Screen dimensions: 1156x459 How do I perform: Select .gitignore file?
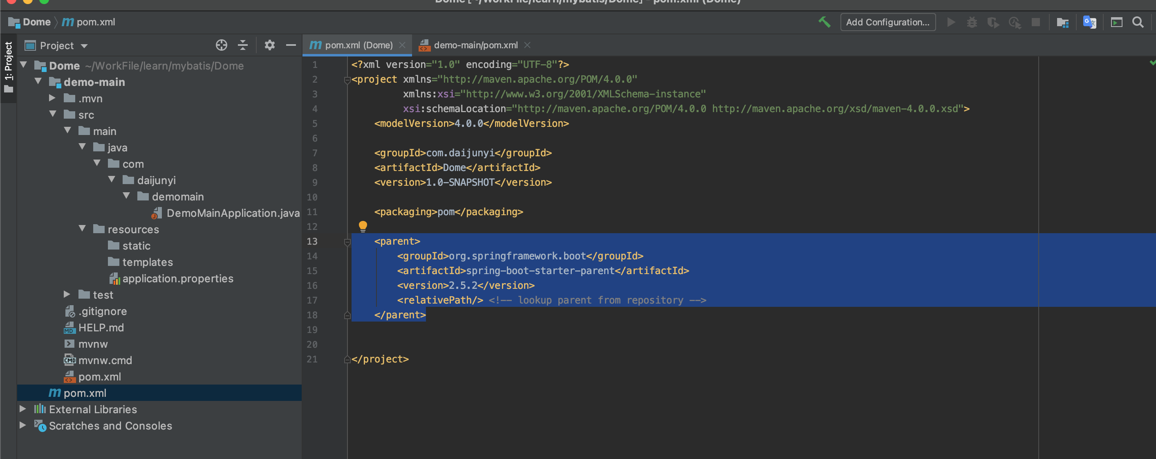(96, 311)
